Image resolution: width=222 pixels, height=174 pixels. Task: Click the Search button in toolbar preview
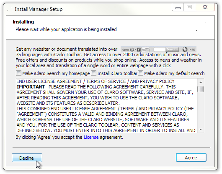(172, 49)
